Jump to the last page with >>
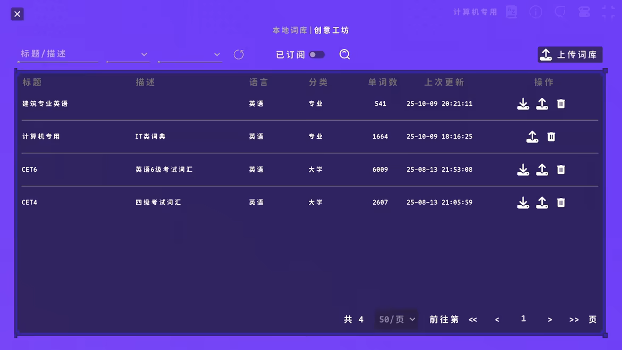Image resolution: width=622 pixels, height=350 pixels. 574,319
